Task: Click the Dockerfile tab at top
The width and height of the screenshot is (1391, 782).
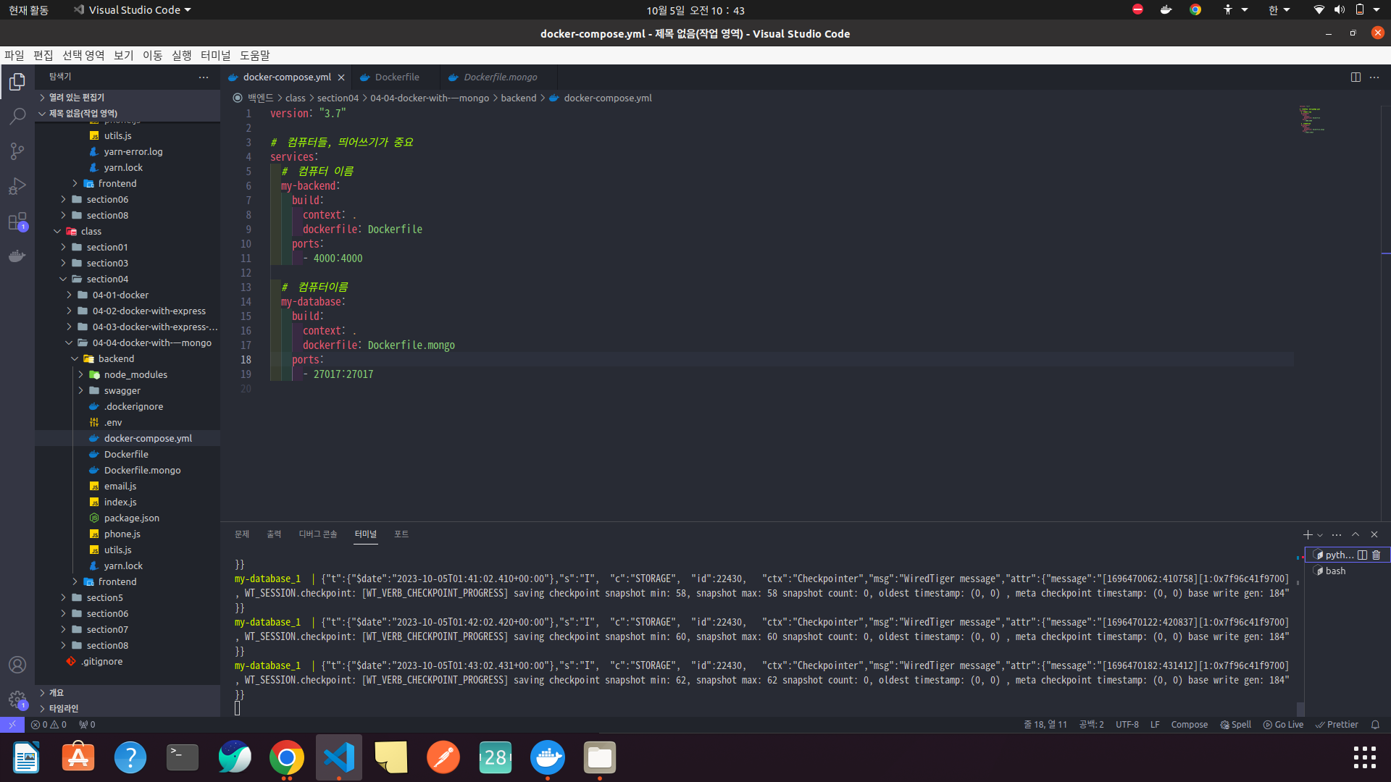Action: [x=396, y=76]
